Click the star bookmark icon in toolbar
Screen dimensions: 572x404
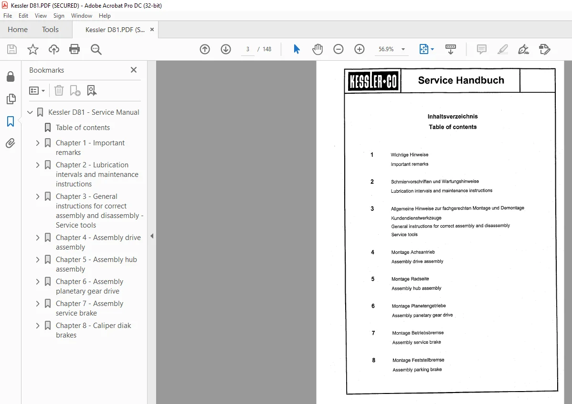(x=33, y=49)
